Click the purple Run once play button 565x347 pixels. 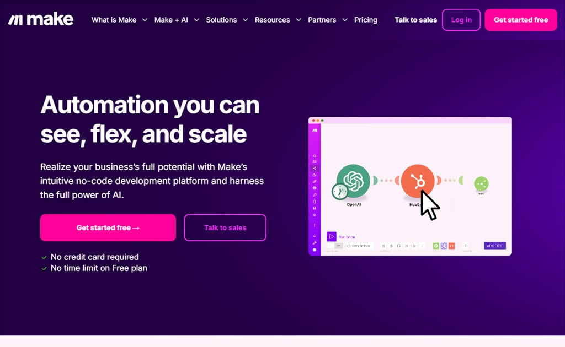coord(331,237)
